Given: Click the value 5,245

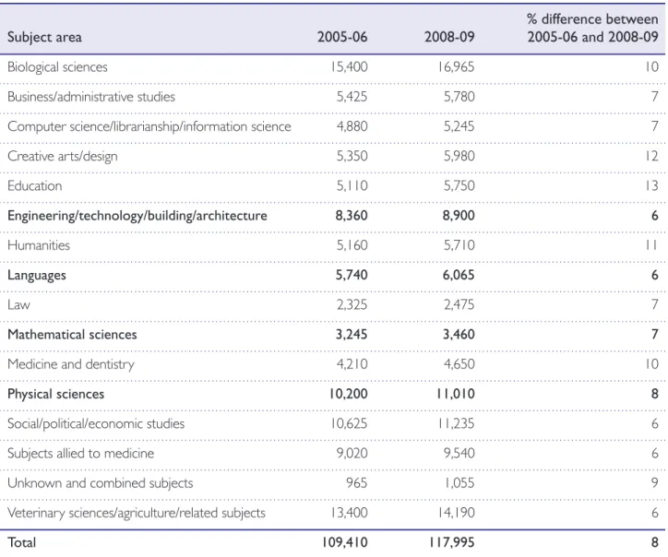Looking at the screenshot, I should point(459,126).
